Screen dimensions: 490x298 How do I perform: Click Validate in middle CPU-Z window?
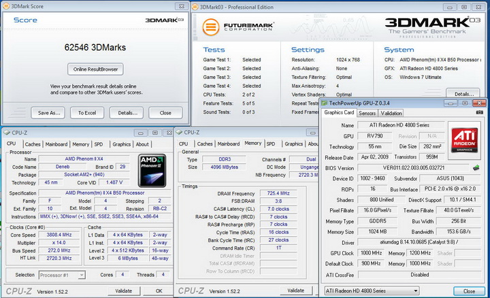(x=295, y=291)
